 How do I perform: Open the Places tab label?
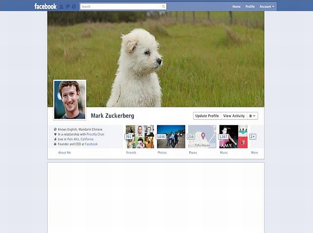(193, 153)
